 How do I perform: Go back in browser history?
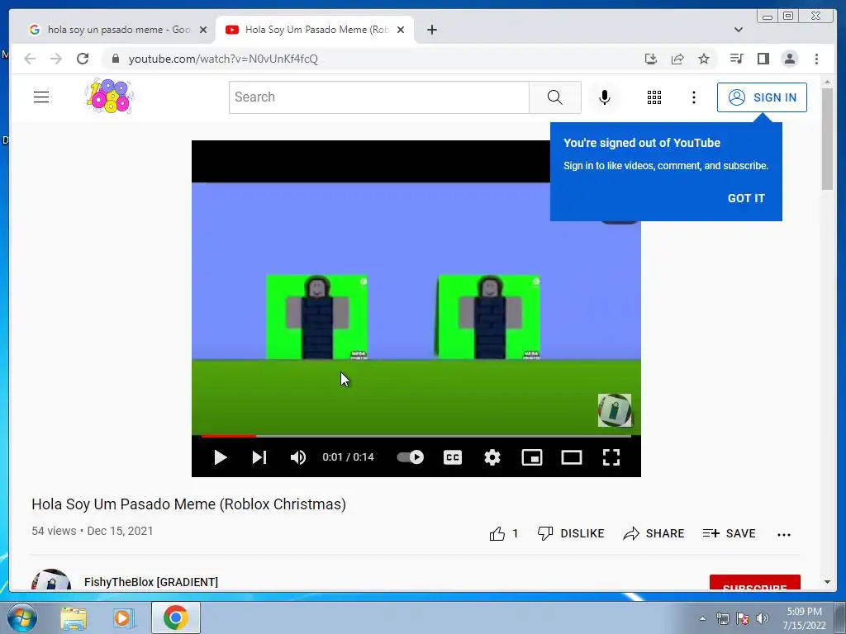coord(30,59)
